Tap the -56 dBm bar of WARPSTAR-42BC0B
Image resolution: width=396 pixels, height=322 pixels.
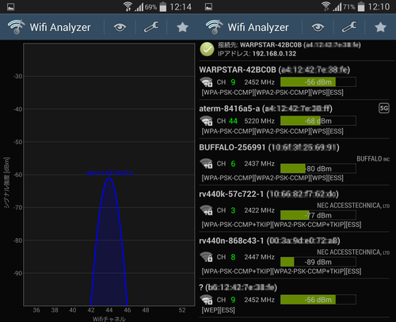pyautogui.click(x=318, y=82)
